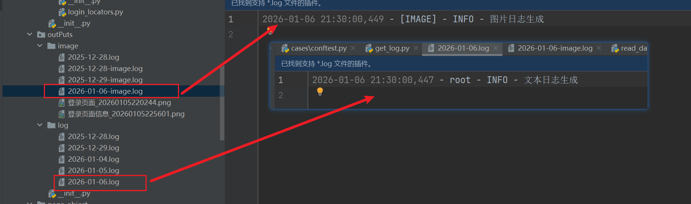This screenshot has height=204, width=691.
Task: Switch to 2026-01-06-image.log tab
Action: tap(554, 48)
